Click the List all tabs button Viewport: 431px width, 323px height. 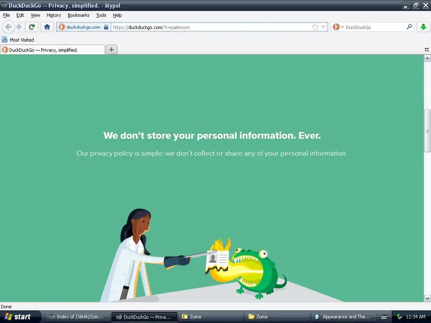[x=427, y=50]
